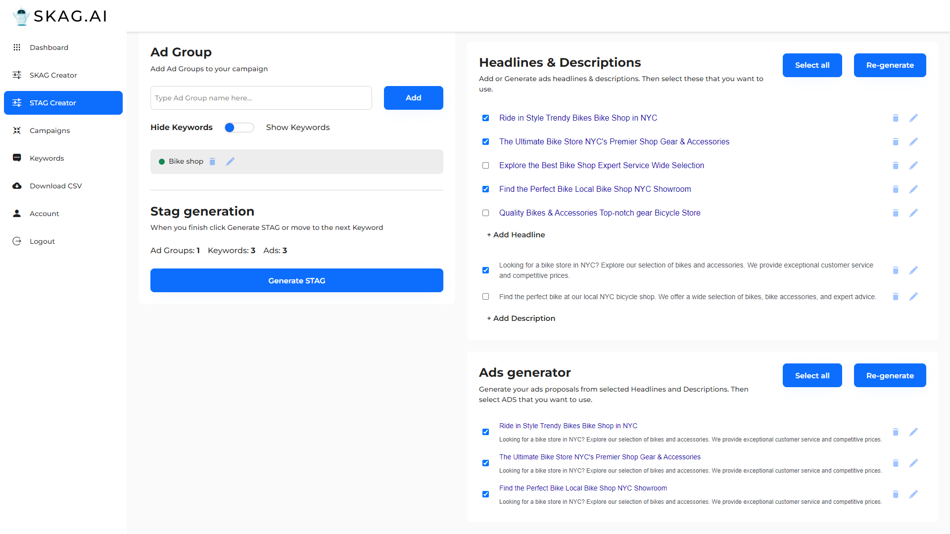This screenshot has width=950, height=534.
Task: Click the Campaigns icon in sidebar
Action: click(17, 131)
